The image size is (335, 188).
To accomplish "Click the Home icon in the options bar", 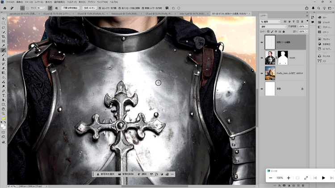I will point(4,8).
